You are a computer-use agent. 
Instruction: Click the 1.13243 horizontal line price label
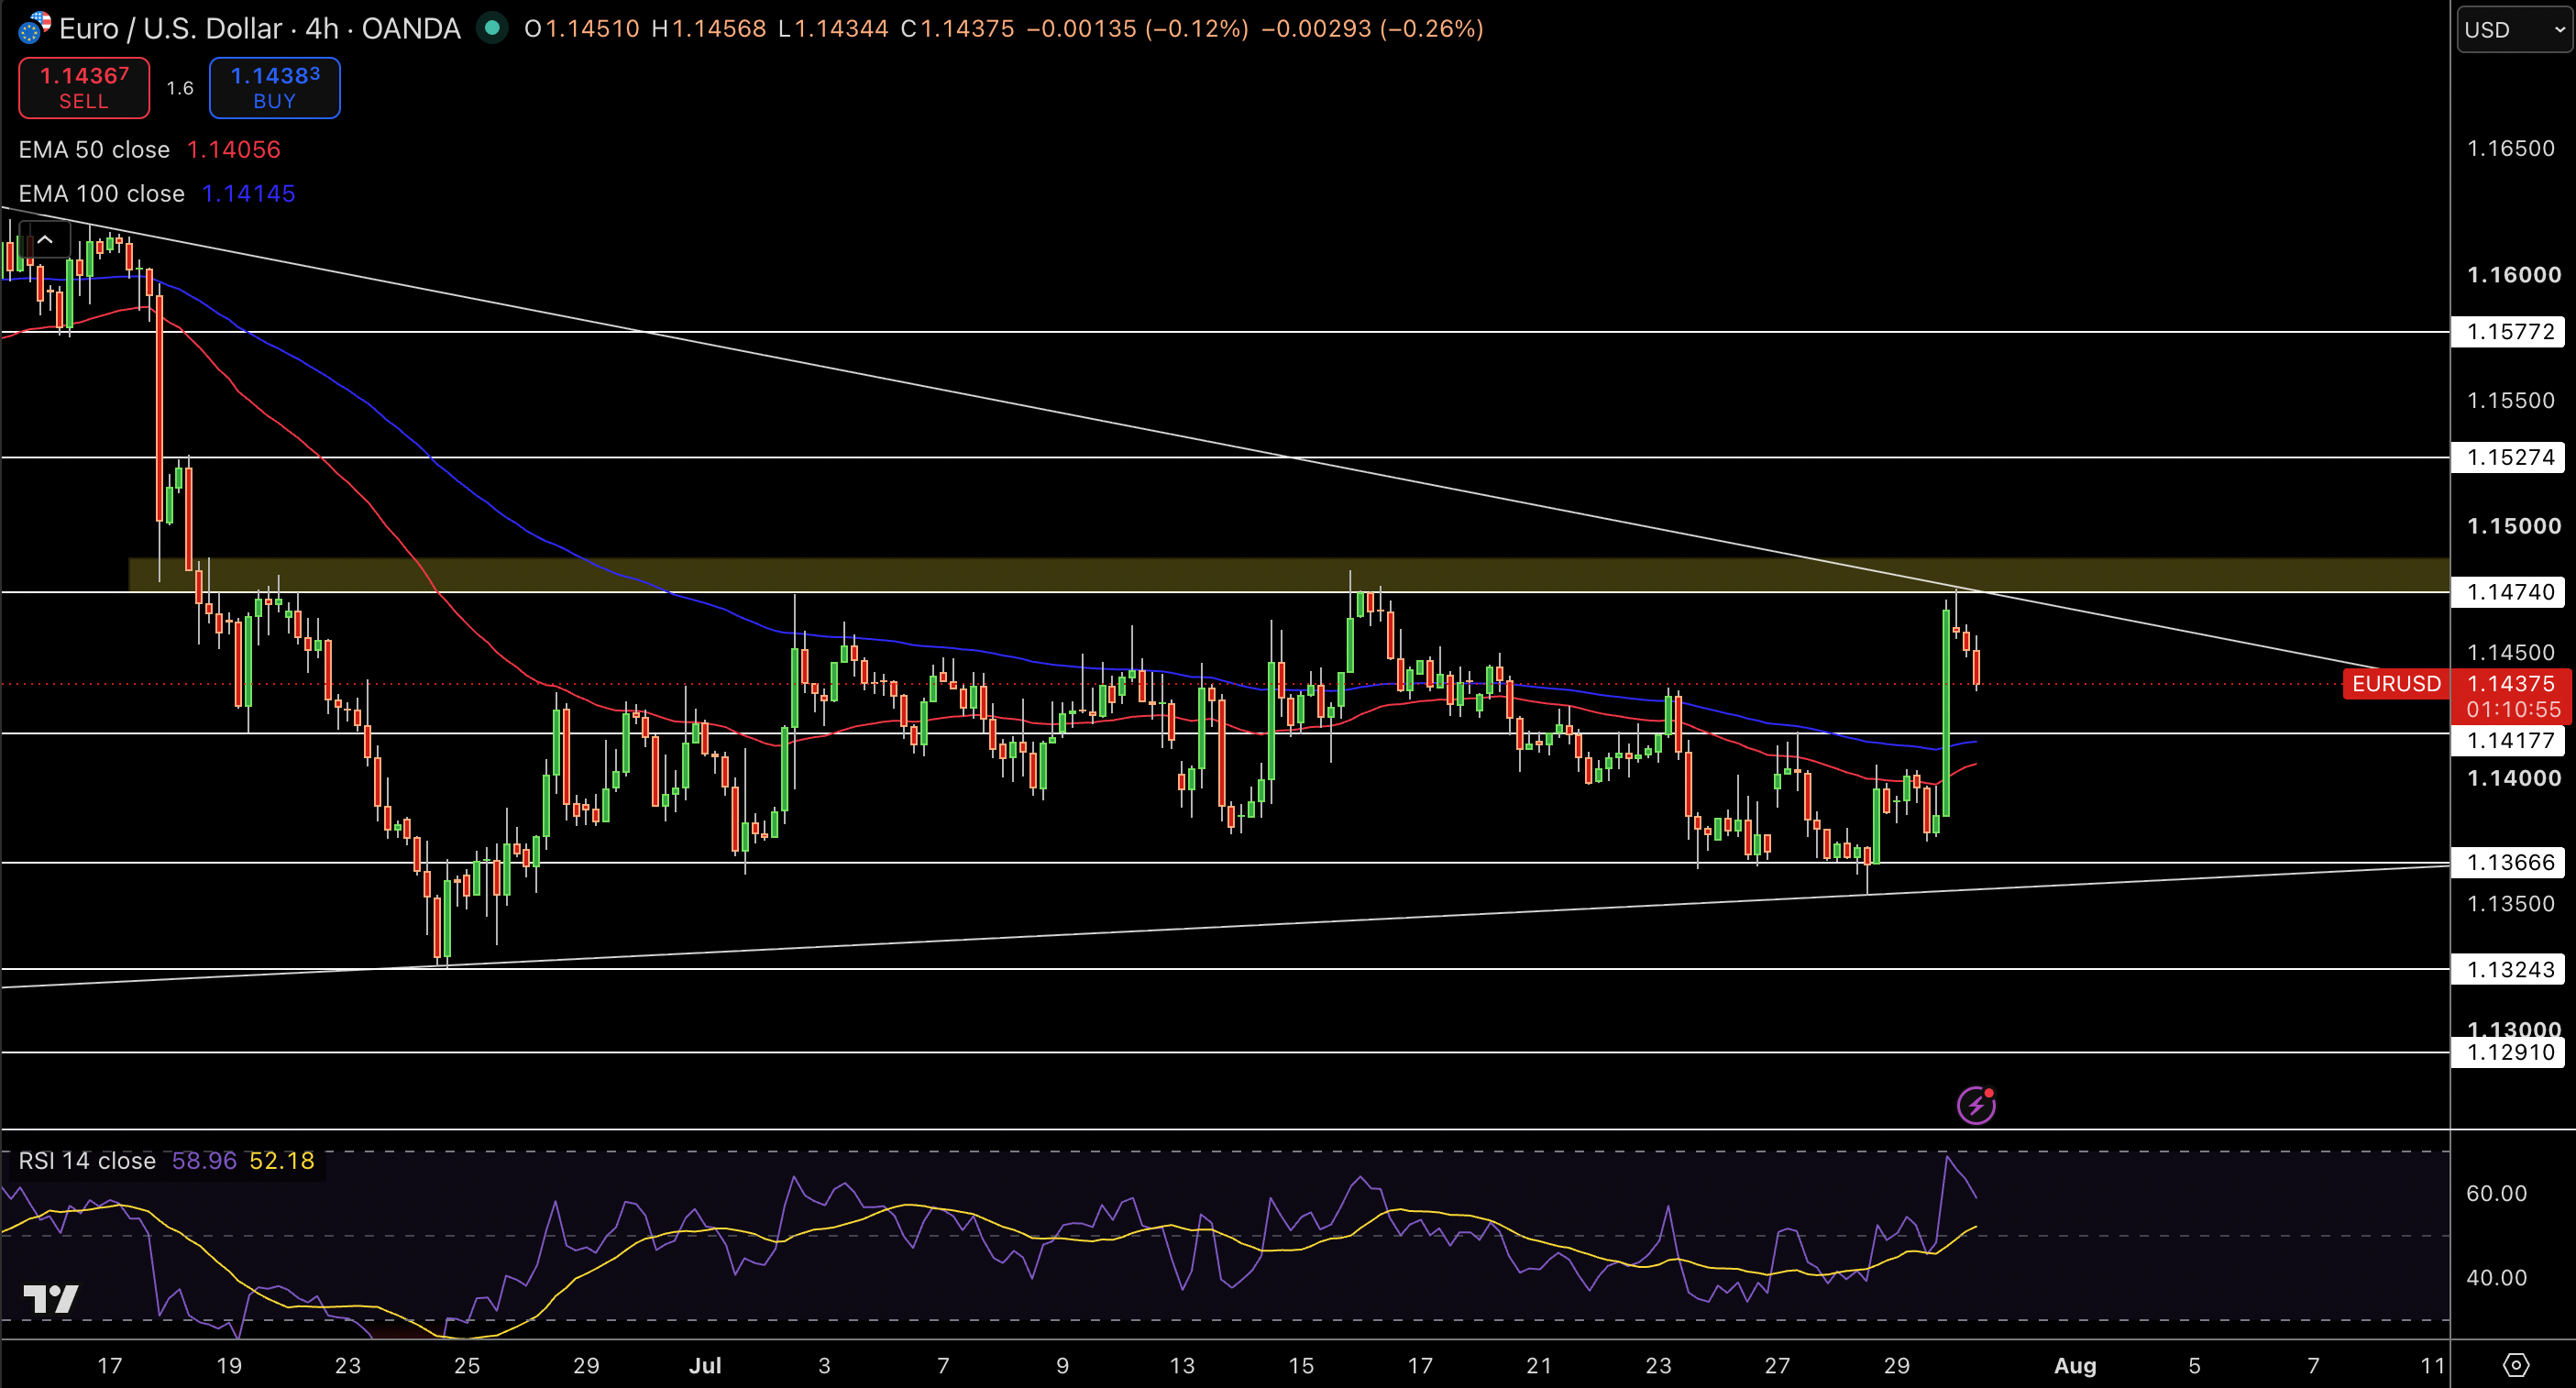(x=2510, y=970)
